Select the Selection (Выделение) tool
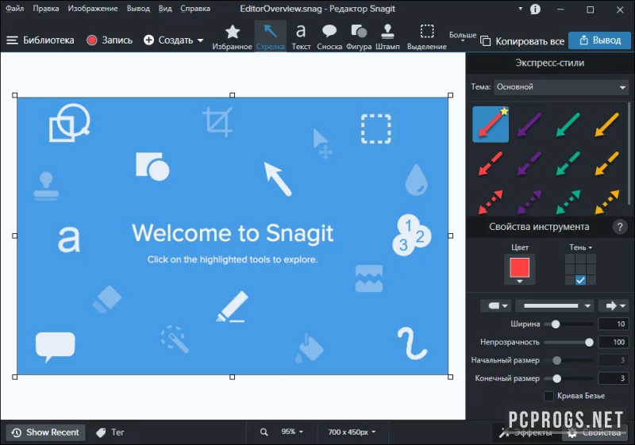This screenshot has height=445, width=635. tap(427, 37)
